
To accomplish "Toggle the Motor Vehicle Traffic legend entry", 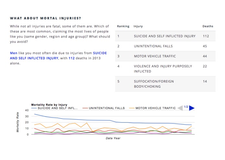I will (155, 108).
